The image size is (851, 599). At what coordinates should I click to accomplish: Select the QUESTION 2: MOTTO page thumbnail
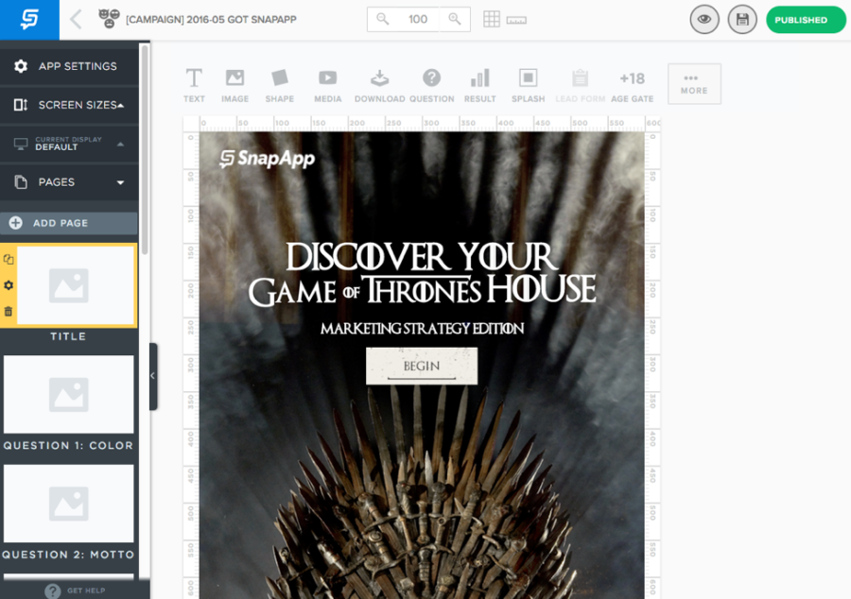click(69, 503)
